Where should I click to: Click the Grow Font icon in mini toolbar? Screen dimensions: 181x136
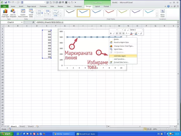click(x=125, y=30)
